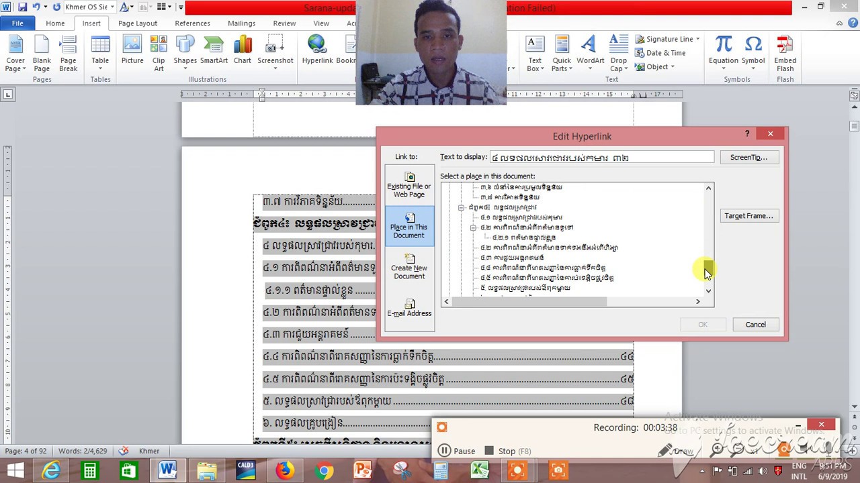
Task: Open Google Chrome from the taskbar
Action: point(323,471)
